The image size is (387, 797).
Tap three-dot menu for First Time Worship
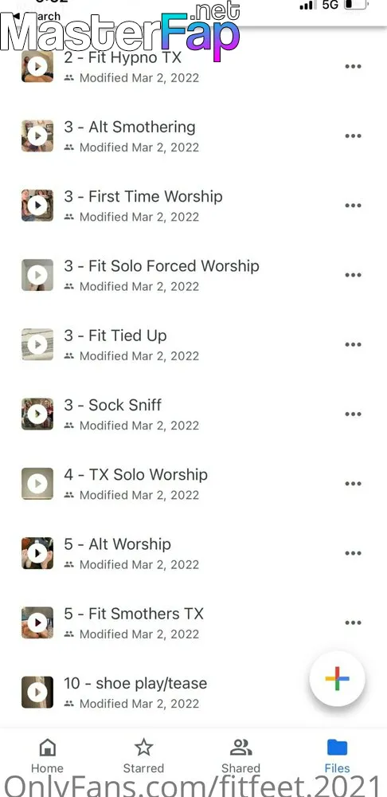pyautogui.click(x=353, y=206)
